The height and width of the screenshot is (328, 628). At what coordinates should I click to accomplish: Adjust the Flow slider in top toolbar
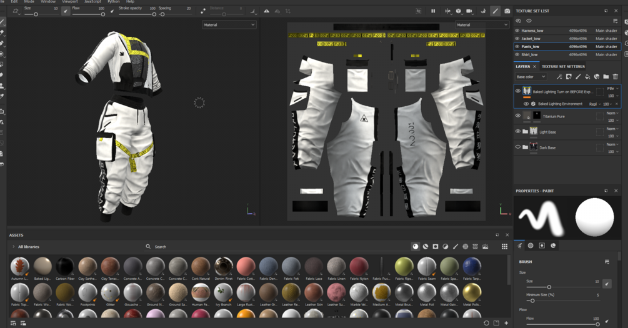click(x=89, y=14)
